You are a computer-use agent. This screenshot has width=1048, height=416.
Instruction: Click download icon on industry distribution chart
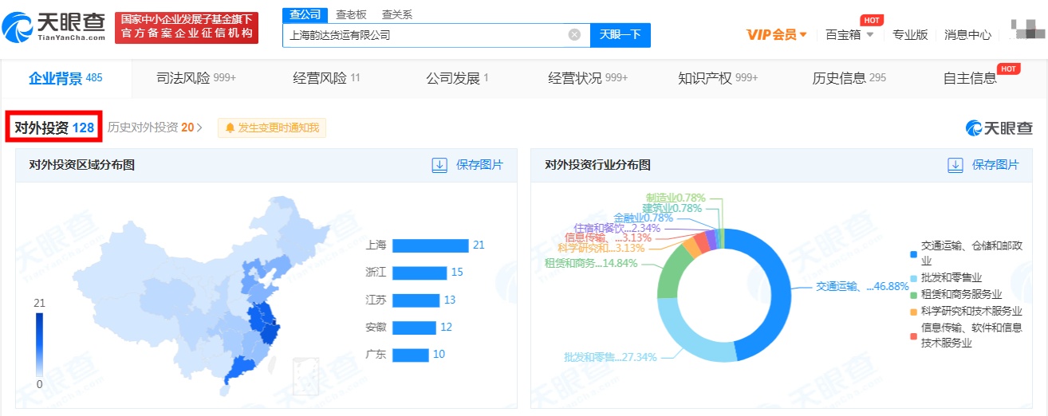click(x=955, y=165)
